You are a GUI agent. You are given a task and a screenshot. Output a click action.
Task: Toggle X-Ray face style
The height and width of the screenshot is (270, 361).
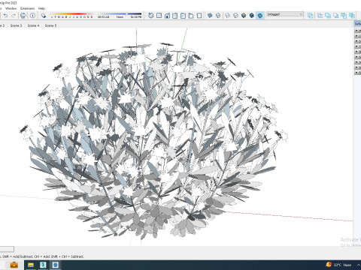click(210, 16)
